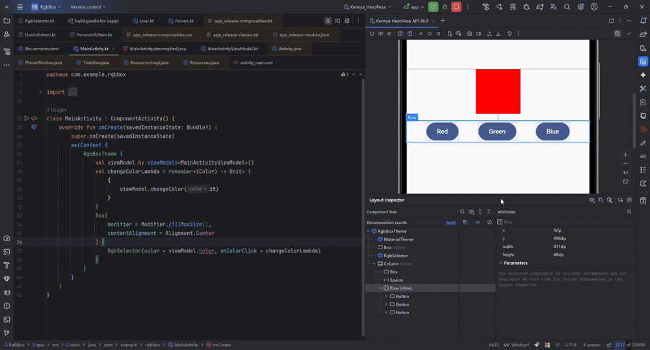Start emulator screen recording video icon

(478, 34)
